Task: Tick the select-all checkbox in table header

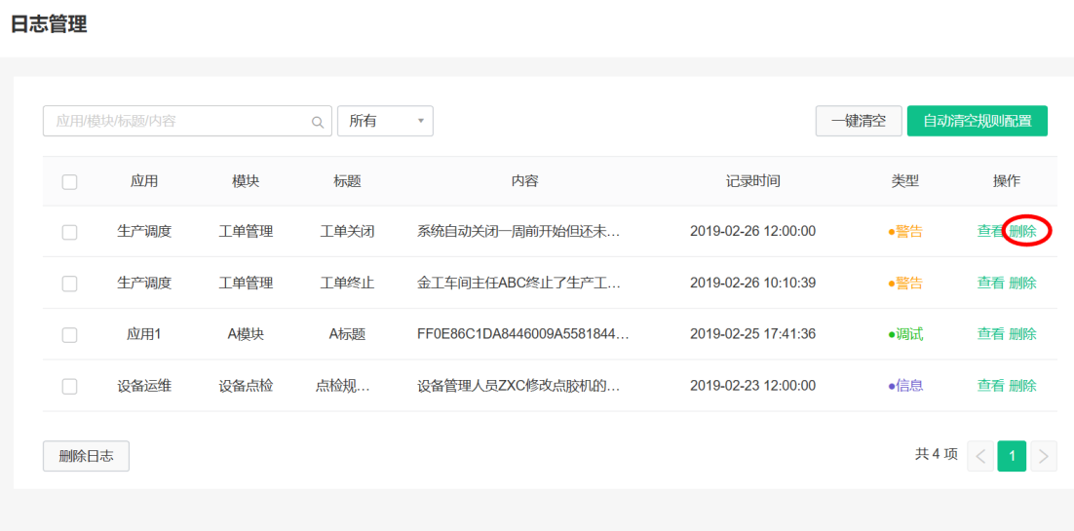Action: point(69,181)
